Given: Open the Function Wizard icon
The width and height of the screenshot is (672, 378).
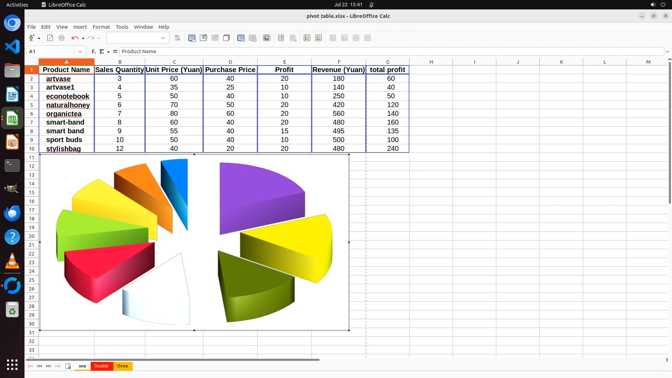Looking at the screenshot, I should (93, 51).
